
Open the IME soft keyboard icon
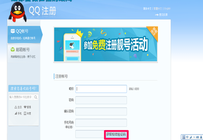(x=198, y=137)
